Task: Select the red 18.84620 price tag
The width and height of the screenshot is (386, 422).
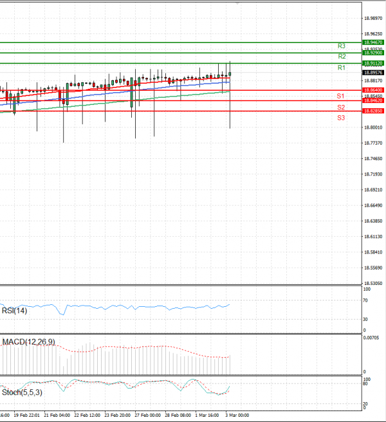Action: coord(373,100)
